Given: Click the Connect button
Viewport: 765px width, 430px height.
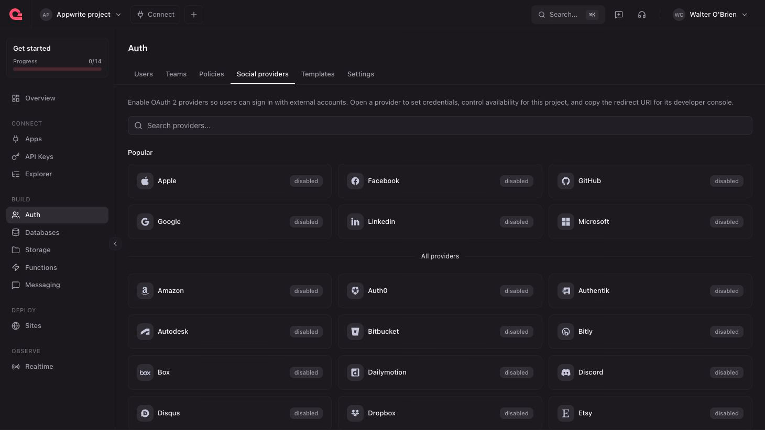Looking at the screenshot, I should [x=156, y=15].
